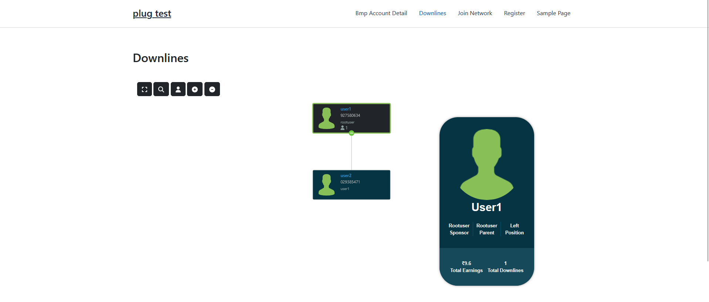Image resolution: width=709 pixels, height=302 pixels.
Task: Click the plug test site title
Action: click(152, 14)
